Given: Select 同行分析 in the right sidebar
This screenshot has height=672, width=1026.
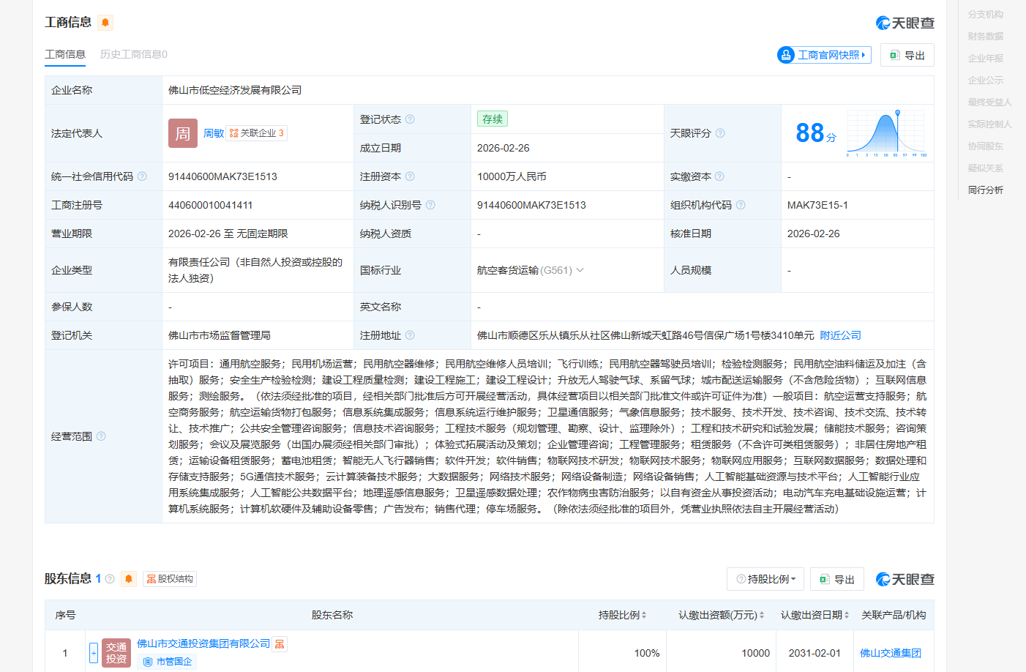Looking at the screenshot, I should (985, 190).
